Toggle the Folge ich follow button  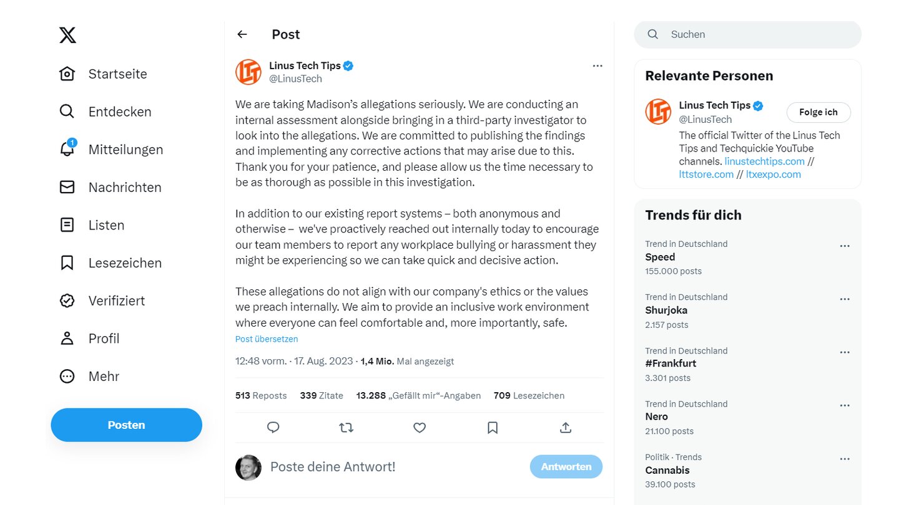(x=818, y=112)
